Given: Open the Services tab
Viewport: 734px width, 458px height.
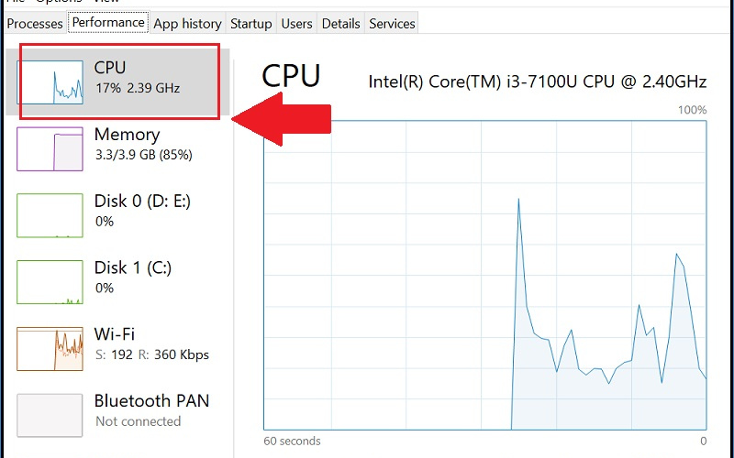Looking at the screenshot, I should (x=392, y=24).
